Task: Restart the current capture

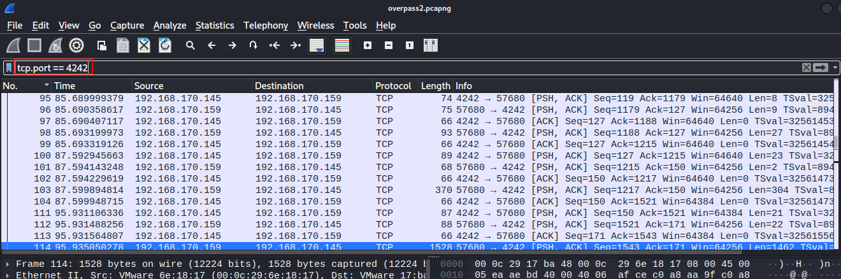Action: pyautogui.click(x=55, y=45)
